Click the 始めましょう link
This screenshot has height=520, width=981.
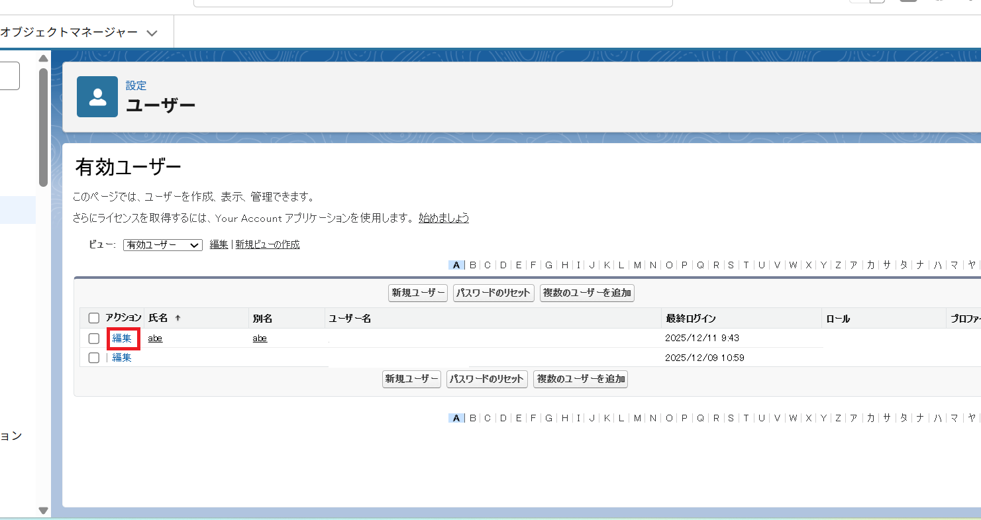[444, 218]
